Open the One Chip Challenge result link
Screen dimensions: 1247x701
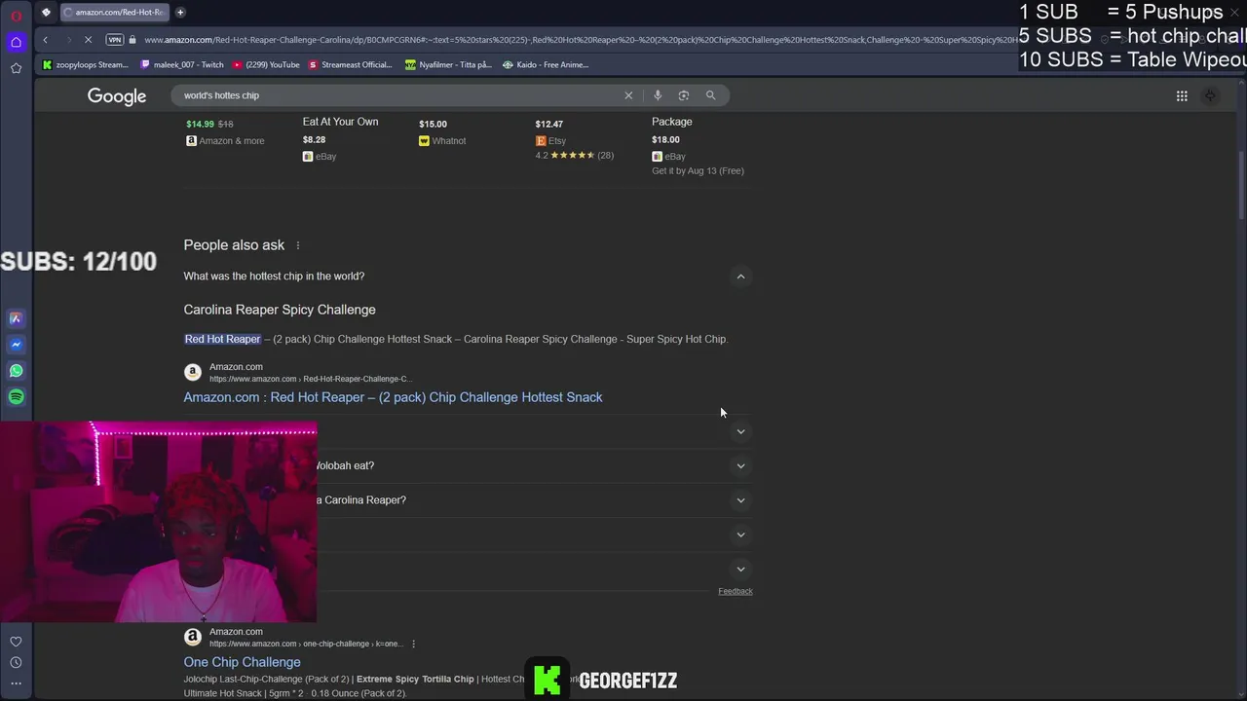(x=242, y=662)
